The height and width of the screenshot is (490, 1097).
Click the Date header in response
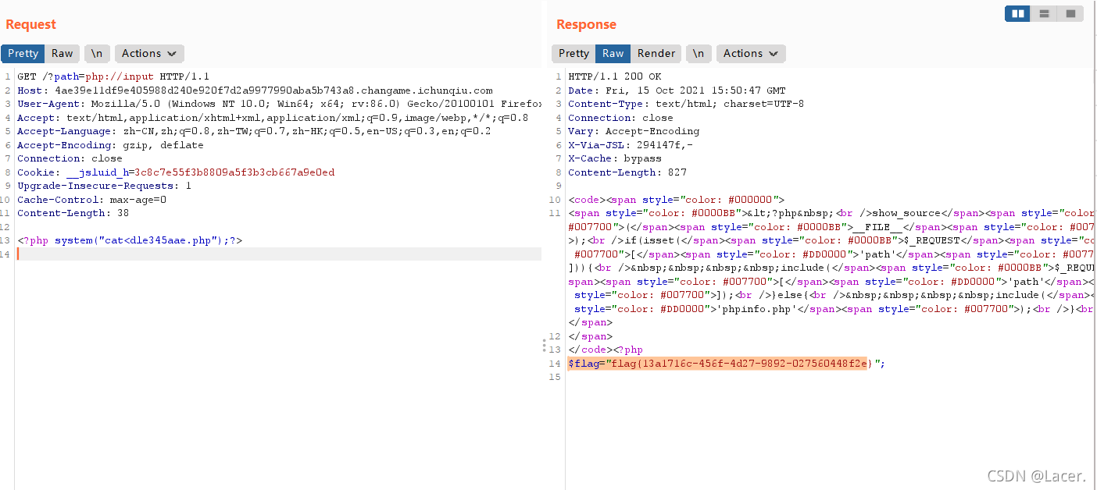click(677, 91)
